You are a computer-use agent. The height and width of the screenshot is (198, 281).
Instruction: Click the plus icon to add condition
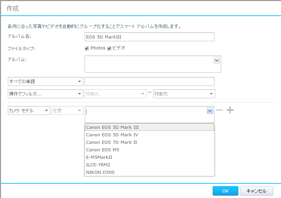tap(230, 110)
